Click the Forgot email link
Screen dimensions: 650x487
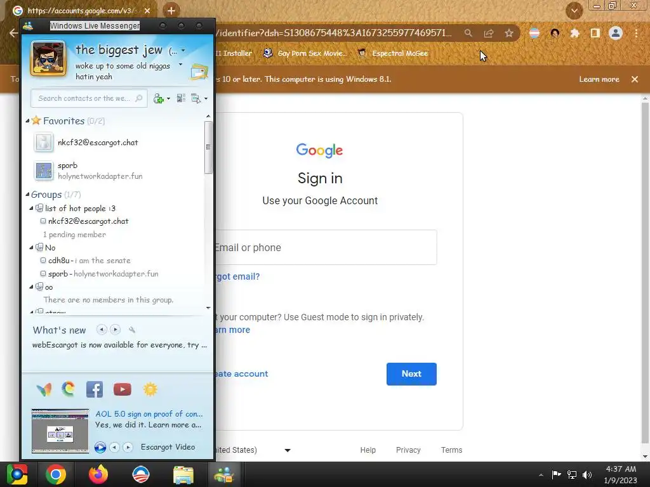(x=237, y=276)
